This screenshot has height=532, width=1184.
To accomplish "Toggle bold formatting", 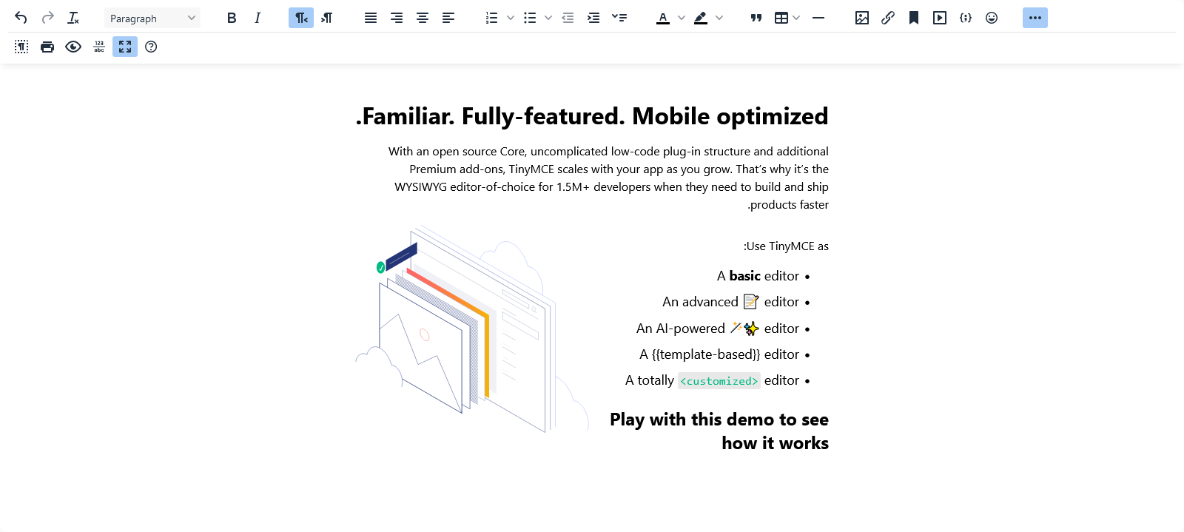I will (232, 18).
